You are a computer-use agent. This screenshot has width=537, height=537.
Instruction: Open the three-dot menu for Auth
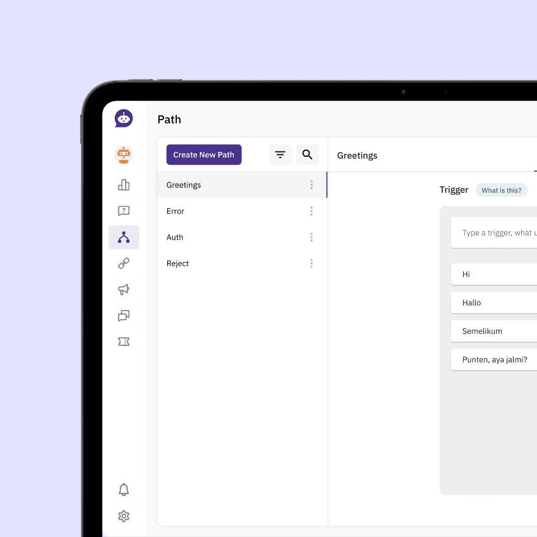tap(311, 237)
